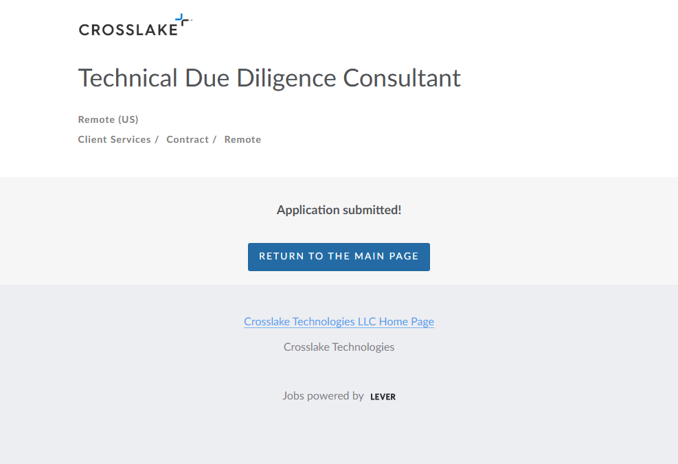Open the Crosslake Technologies LLC Home Page link
The image size is (678, 464).
(339, 321)
